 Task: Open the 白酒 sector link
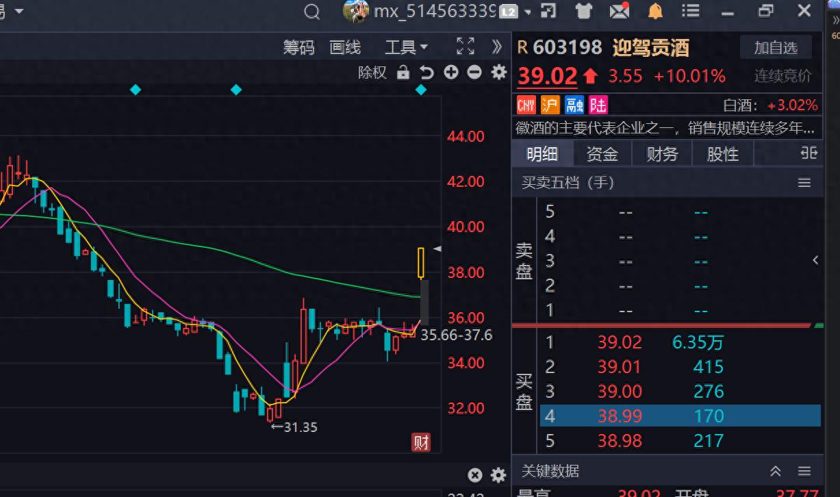click(x=740, y=105)
